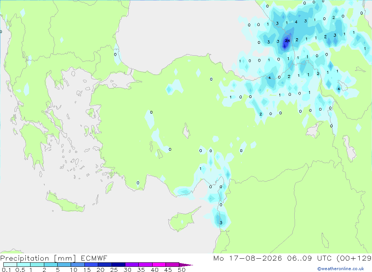The height and width of the screenshot is (272, 372).
Task: Click the 10–15 mm legend swatch
Action: (x=78, y=265)
